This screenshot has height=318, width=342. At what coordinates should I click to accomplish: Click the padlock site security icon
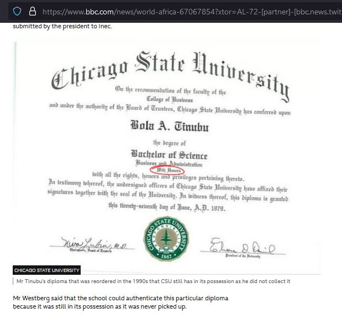[32, 11]
